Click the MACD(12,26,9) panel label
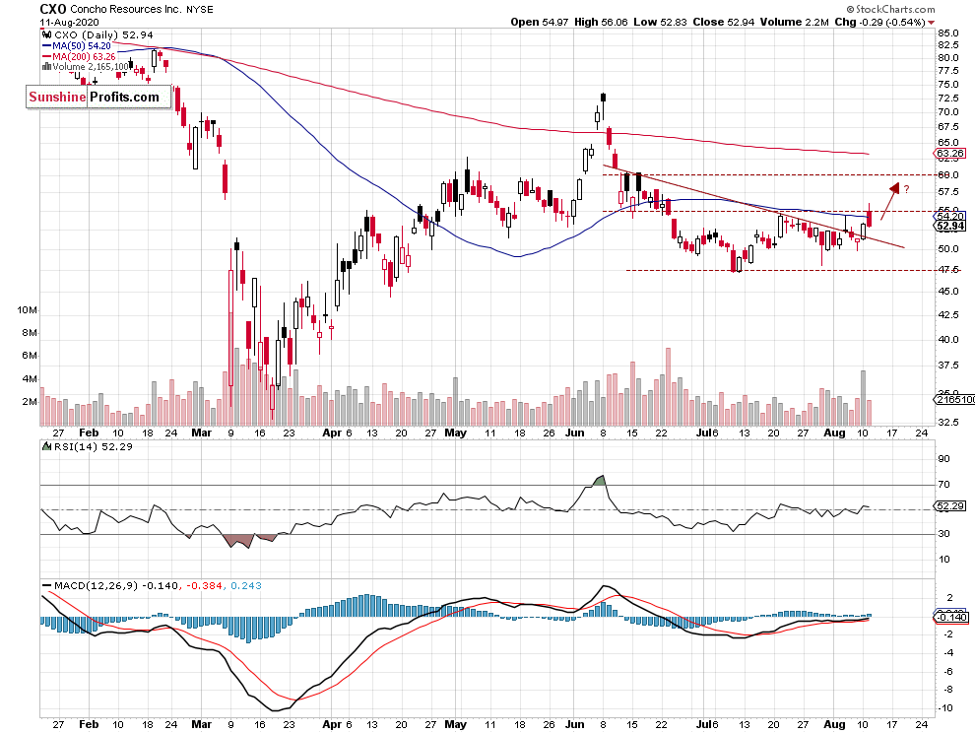975x733 pixels. tap(96, 585)
